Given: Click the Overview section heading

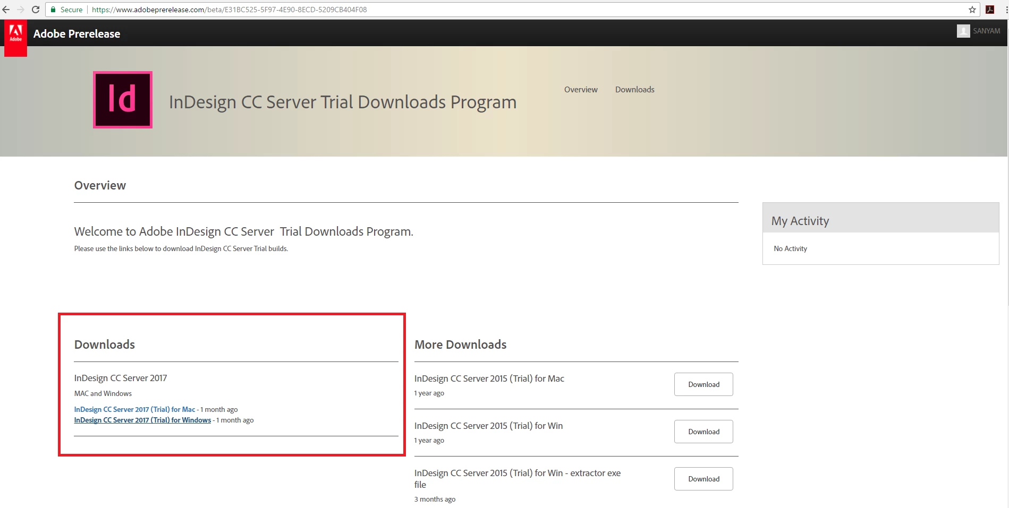Looking at the screenshot, I should pos(100,185).
